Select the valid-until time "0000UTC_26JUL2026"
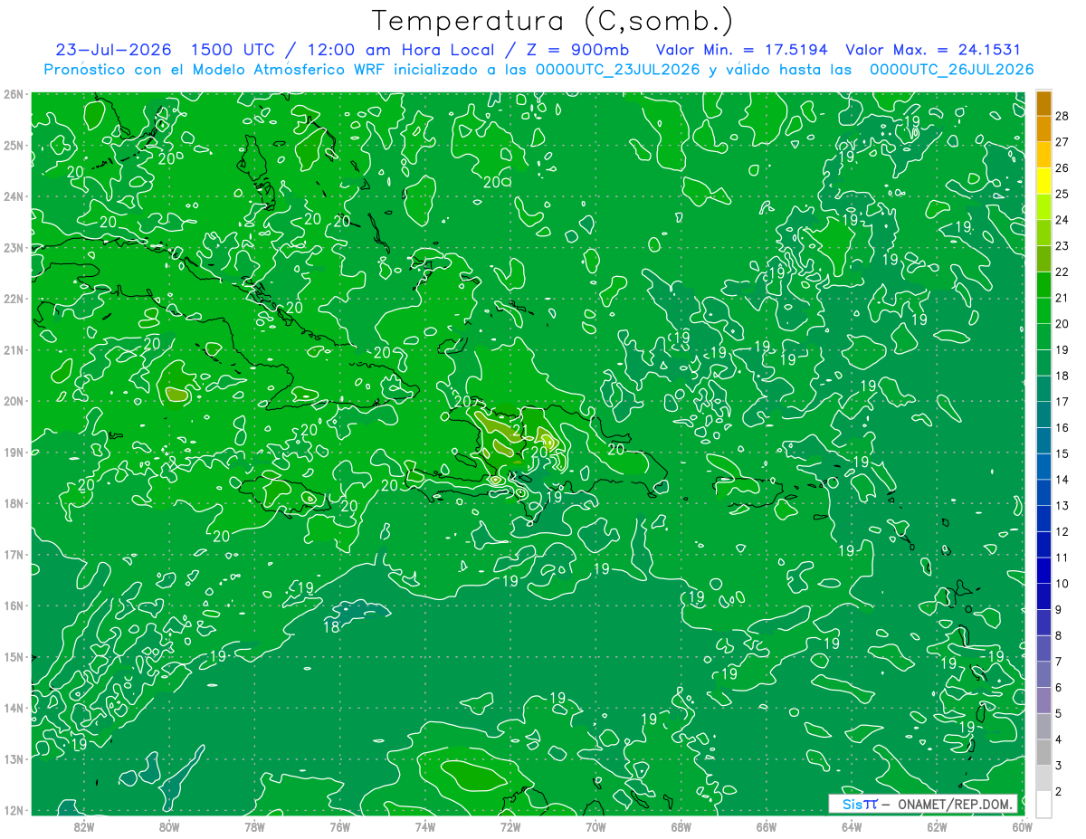The height and width of the screenshot is (839, 1086). [x=951, y=70]
